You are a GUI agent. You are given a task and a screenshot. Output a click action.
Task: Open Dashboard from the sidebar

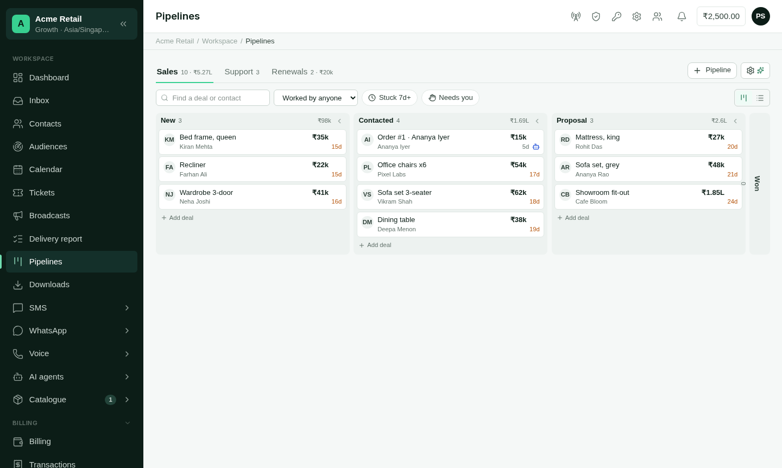(72, 78)
